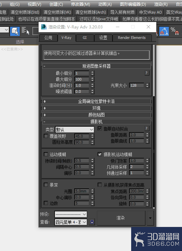Click the 最小细分 value field
182x251 pixels.
point(82,73)
